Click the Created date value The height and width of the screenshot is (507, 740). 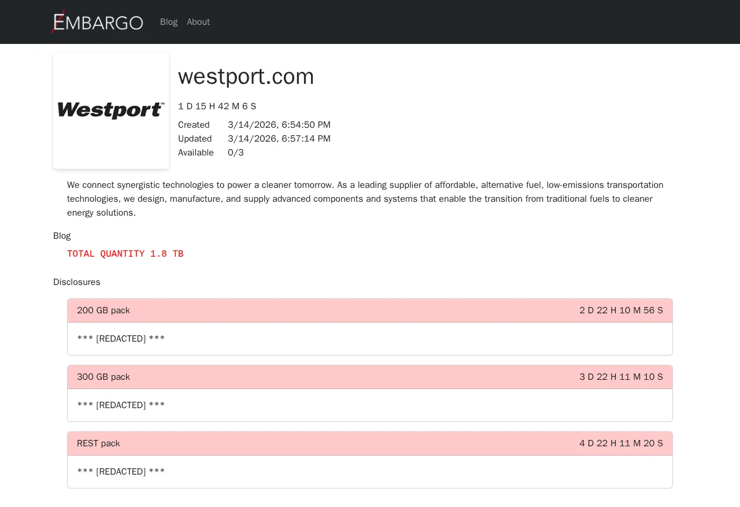click(279, 125)
